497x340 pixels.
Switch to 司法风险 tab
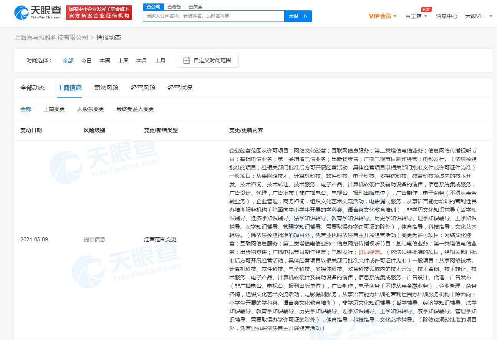click(106, 88)
